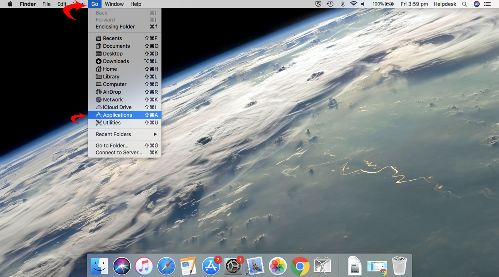
Task: Open the Finder menu
Action: coord(28,4)
